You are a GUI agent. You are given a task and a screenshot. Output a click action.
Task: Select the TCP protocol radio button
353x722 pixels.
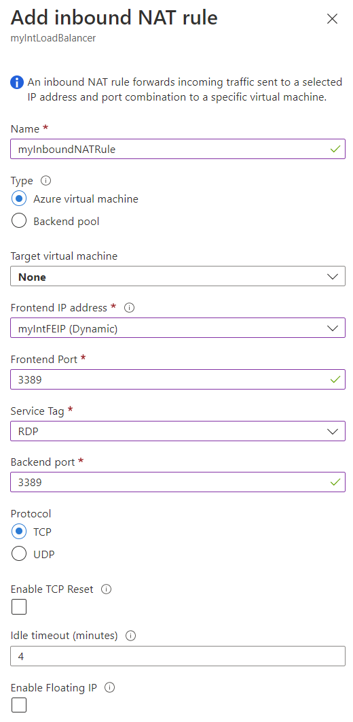pyautogui.click(x=19, y=532)
